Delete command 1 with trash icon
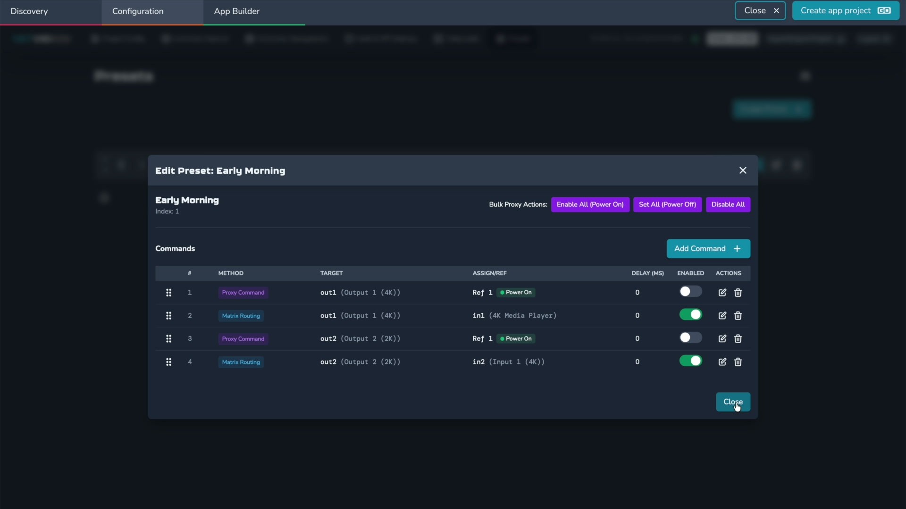This screenshot has width=906, height=509. (x=738, y=293)
